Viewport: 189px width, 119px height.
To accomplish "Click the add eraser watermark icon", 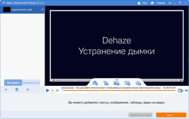I will [95, 83].
